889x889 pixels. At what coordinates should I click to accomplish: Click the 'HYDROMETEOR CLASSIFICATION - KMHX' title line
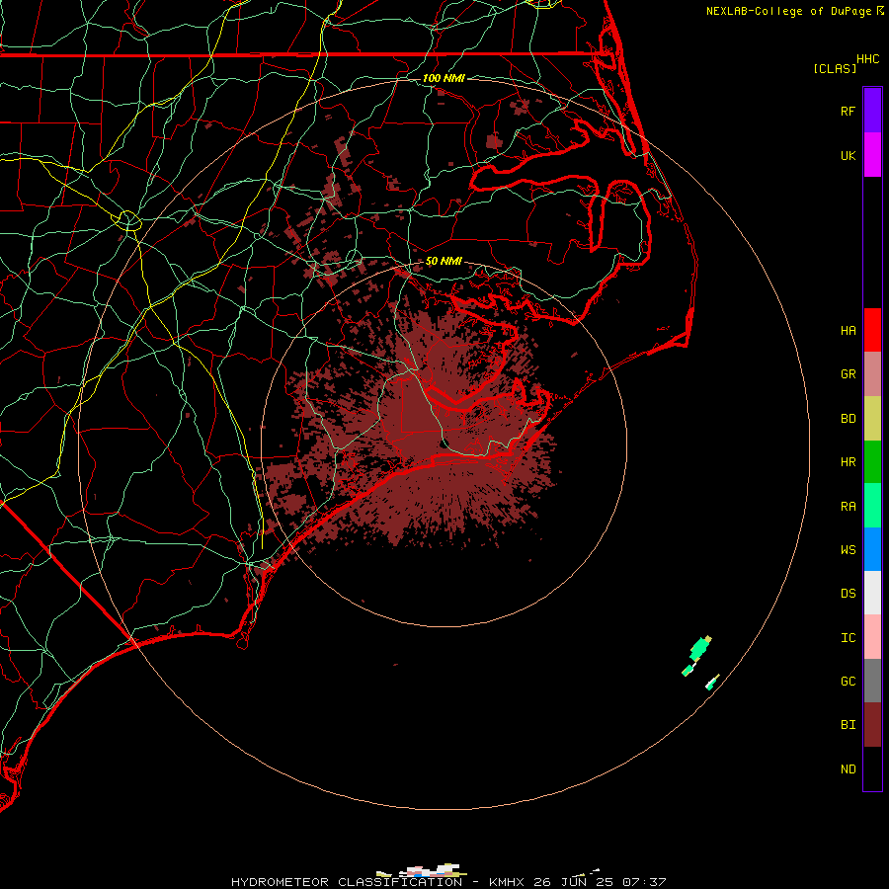[x=377, y=882]
